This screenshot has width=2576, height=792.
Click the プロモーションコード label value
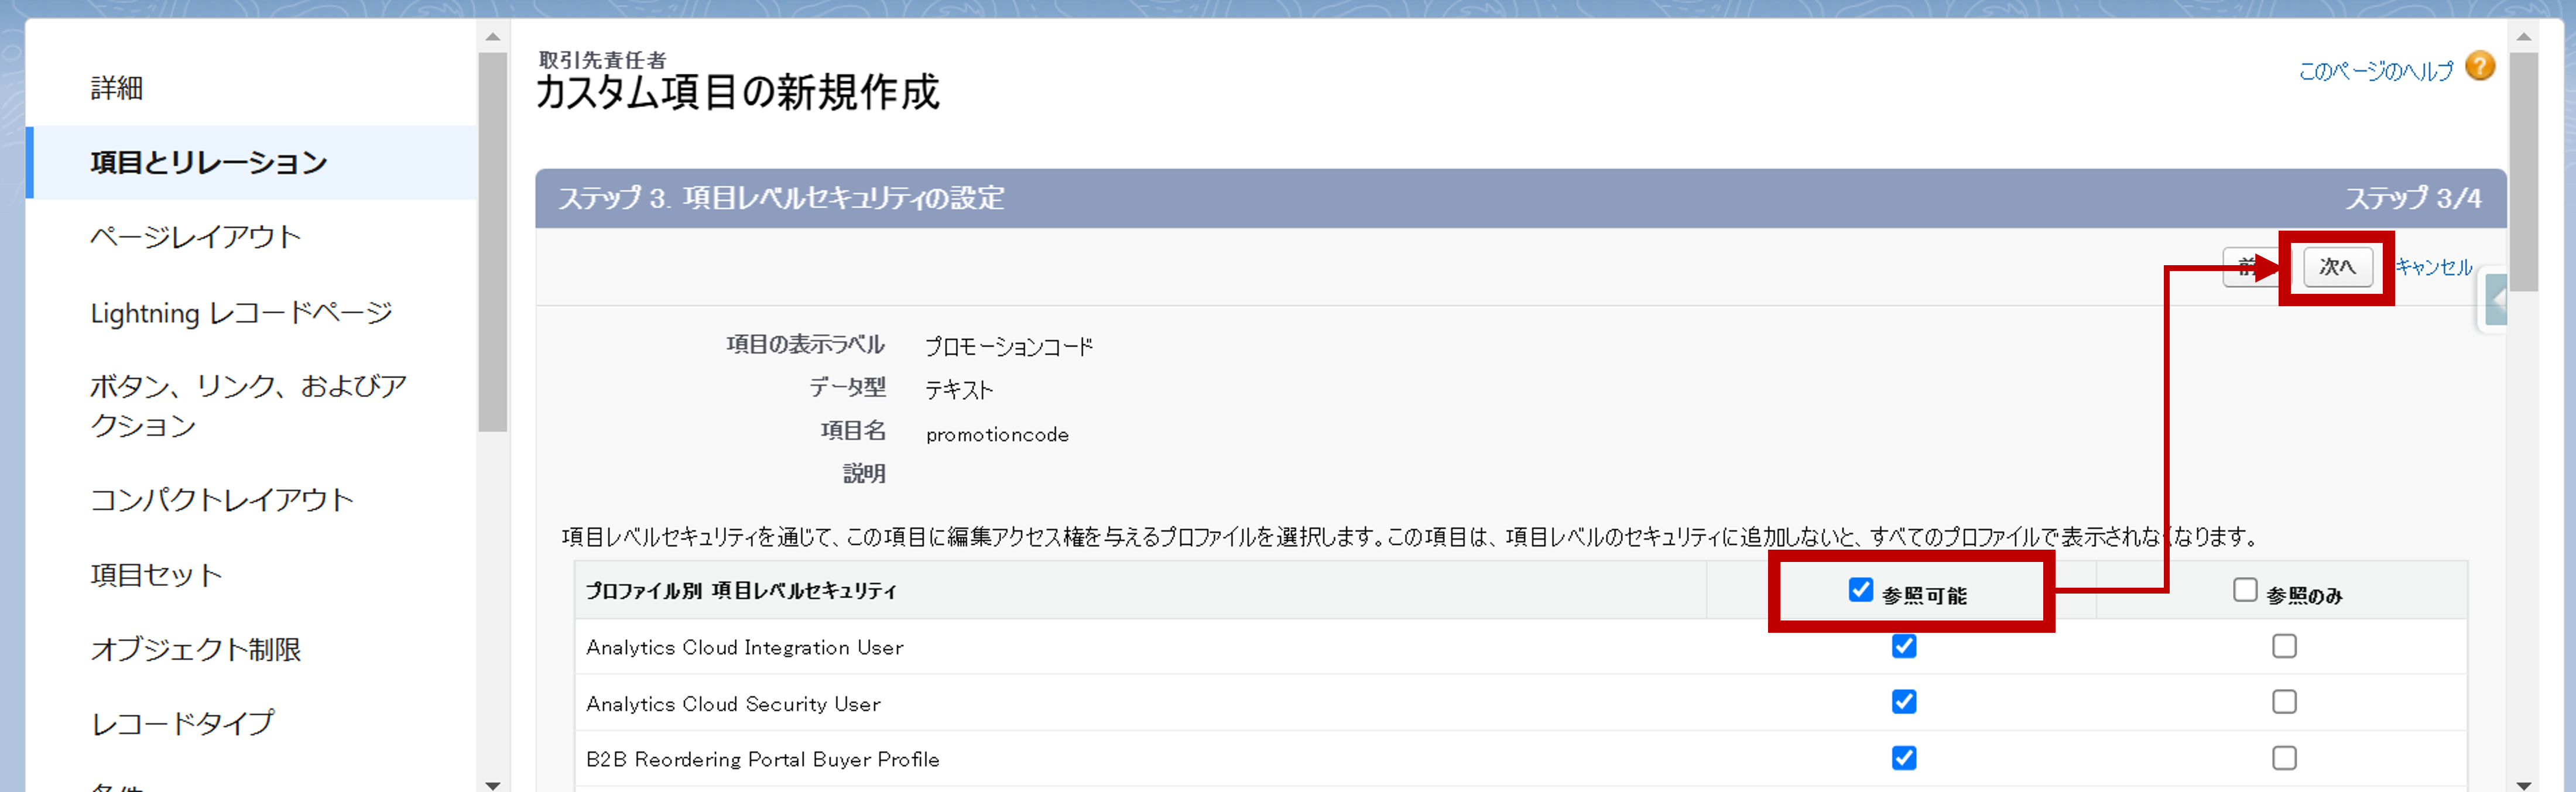coord(1008,347)
